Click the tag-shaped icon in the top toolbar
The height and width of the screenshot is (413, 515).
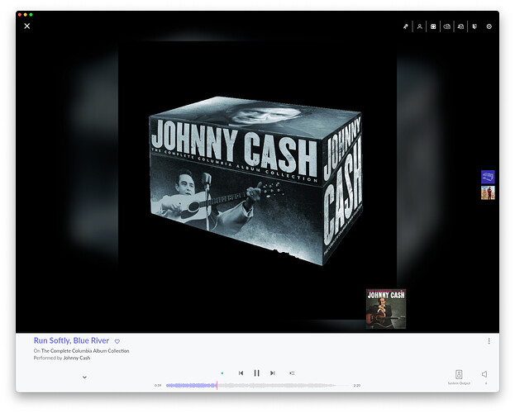click(474, 26)
